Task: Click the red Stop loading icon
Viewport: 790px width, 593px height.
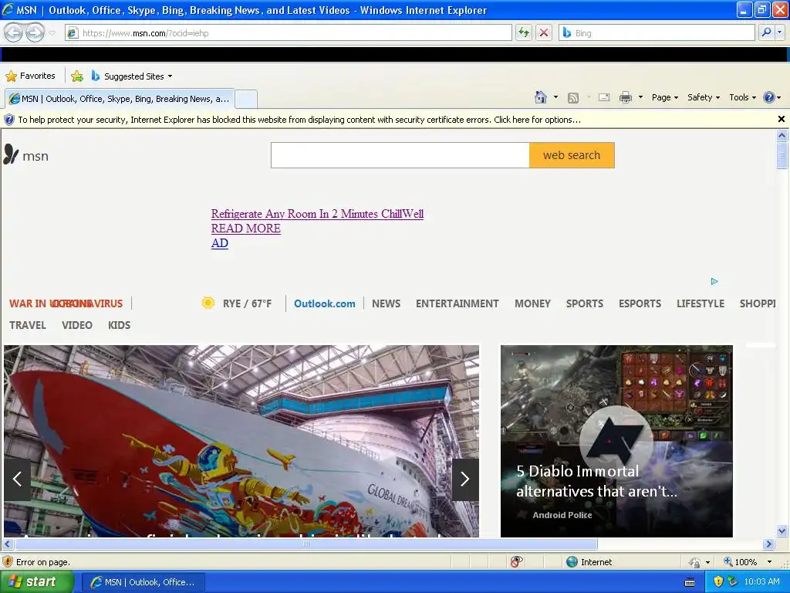Action: (544, 32)
